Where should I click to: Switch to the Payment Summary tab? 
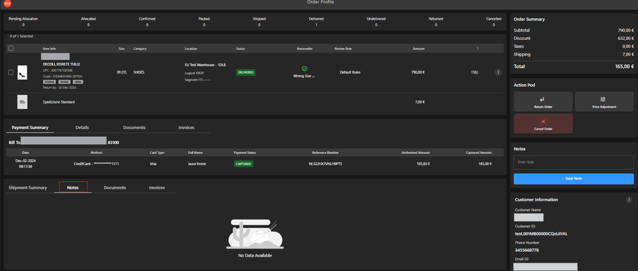30,127
